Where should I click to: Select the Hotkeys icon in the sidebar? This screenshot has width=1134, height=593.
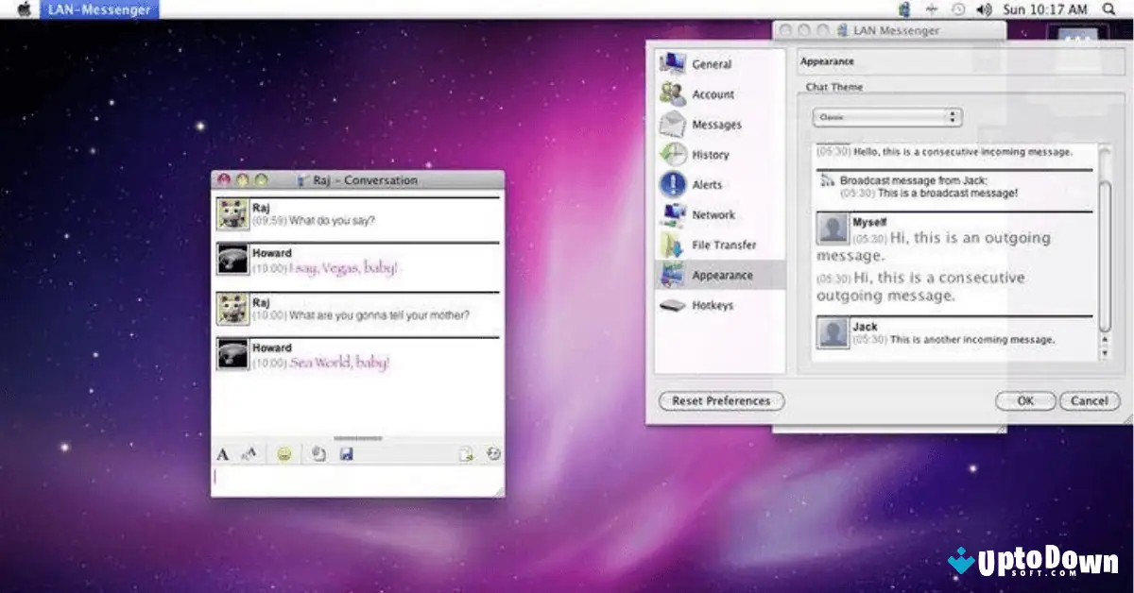click(x=673, y=304)
